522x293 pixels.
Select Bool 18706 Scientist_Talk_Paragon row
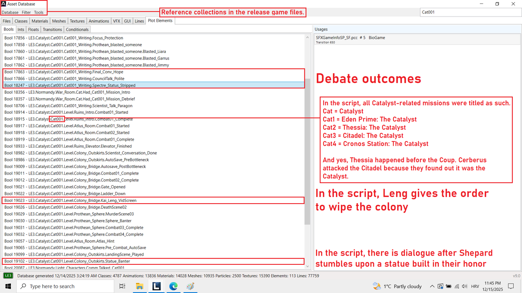[154, 105]
